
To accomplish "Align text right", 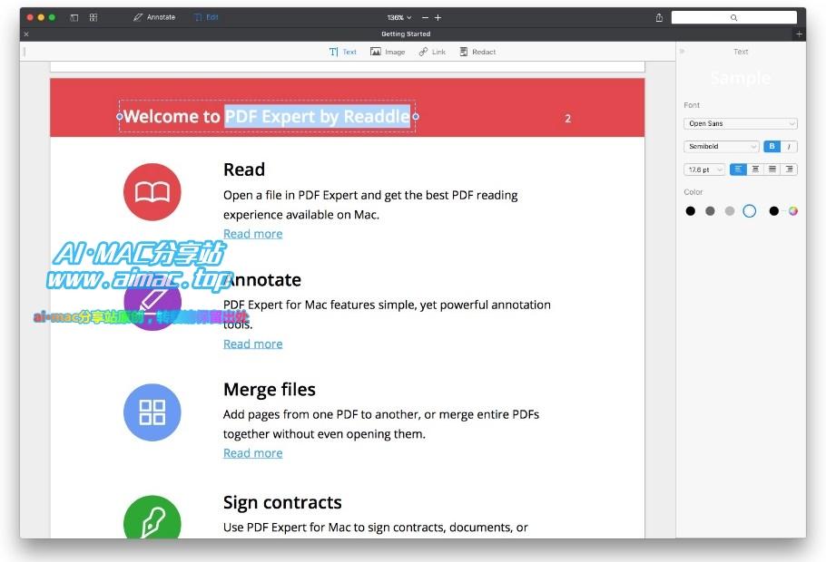I will [x=789, y=170].
